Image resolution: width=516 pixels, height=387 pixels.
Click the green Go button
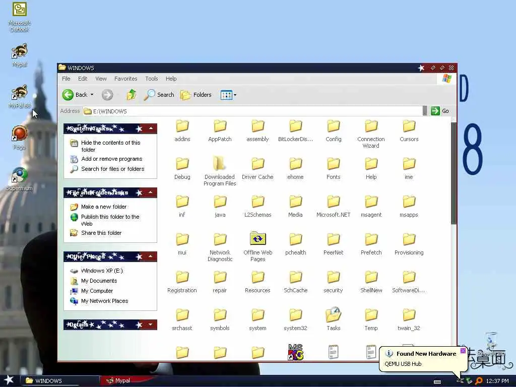click(x=440, y=111)
